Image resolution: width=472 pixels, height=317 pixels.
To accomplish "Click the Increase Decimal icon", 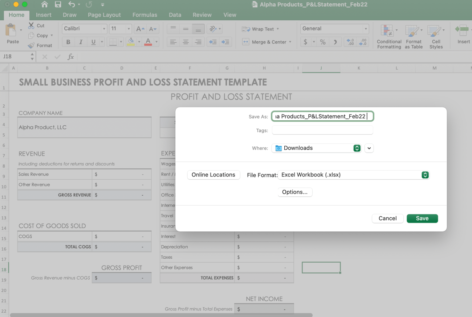I will (349, 42).
